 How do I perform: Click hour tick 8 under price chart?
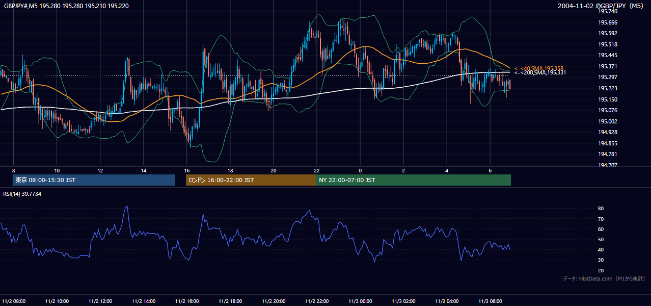(14, 170)
